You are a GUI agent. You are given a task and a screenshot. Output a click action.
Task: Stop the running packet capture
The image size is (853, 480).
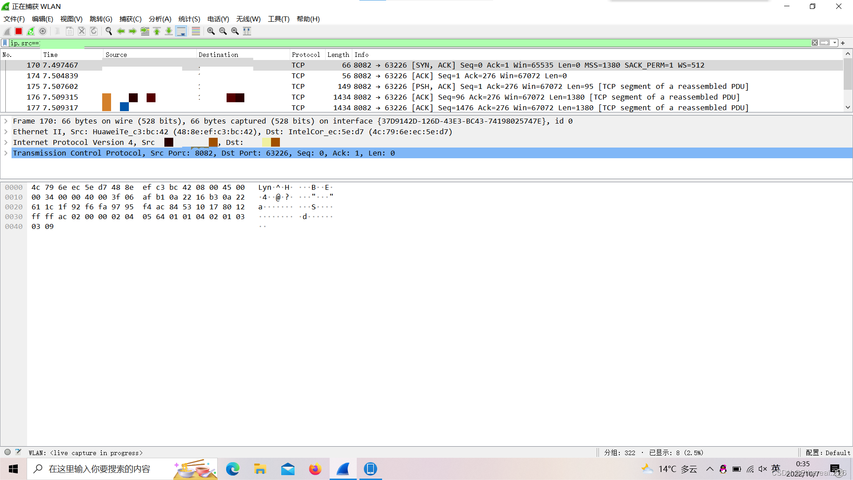19,31
